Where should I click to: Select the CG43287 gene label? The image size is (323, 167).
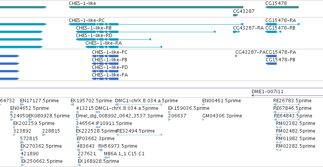[x=244, y=11]
